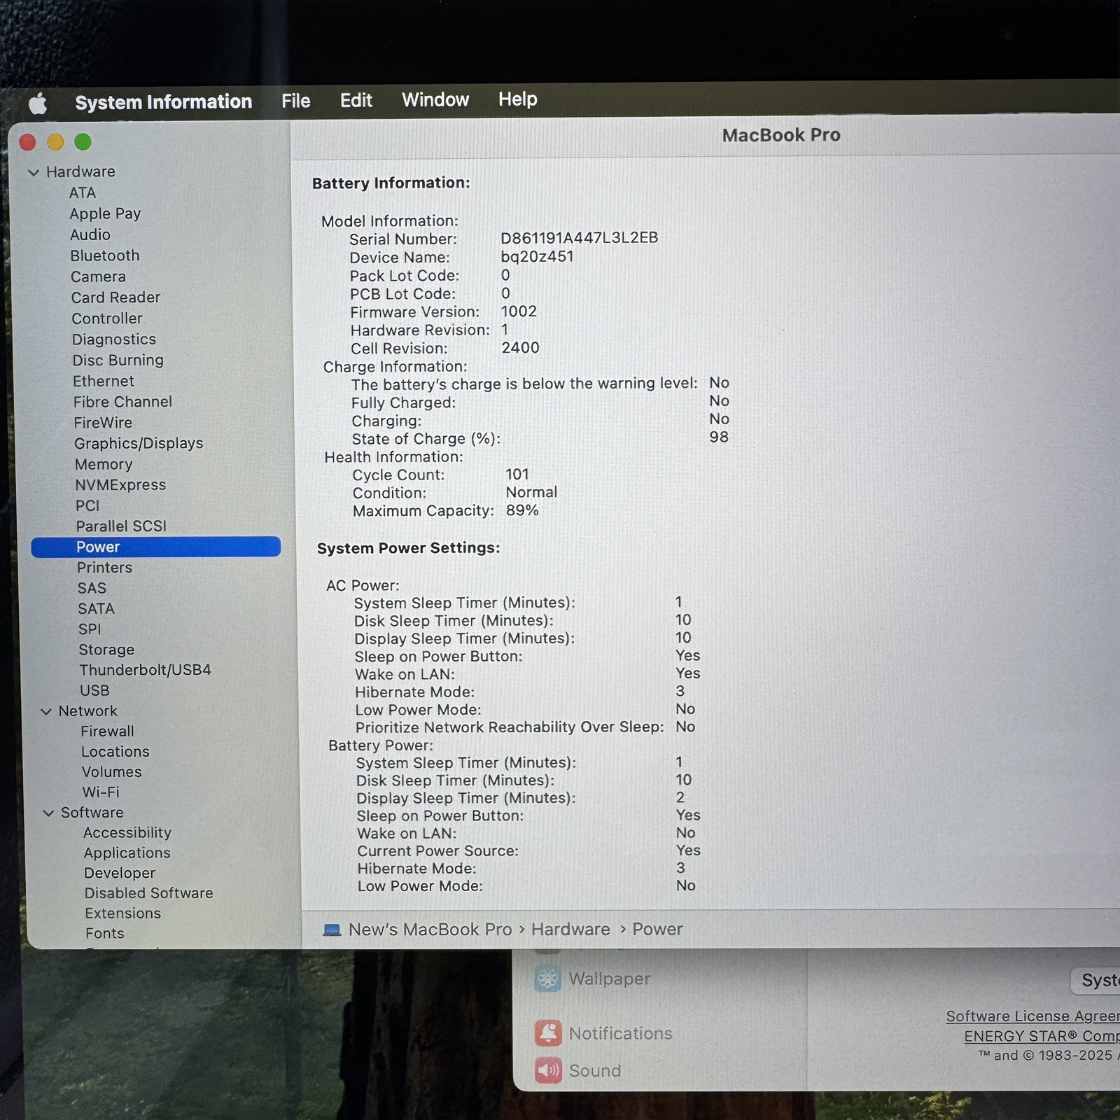The height and width of the screenshot is (1120, 1120).
Task: Select Printers in the sidebar
Action: (x=104, y=568)
